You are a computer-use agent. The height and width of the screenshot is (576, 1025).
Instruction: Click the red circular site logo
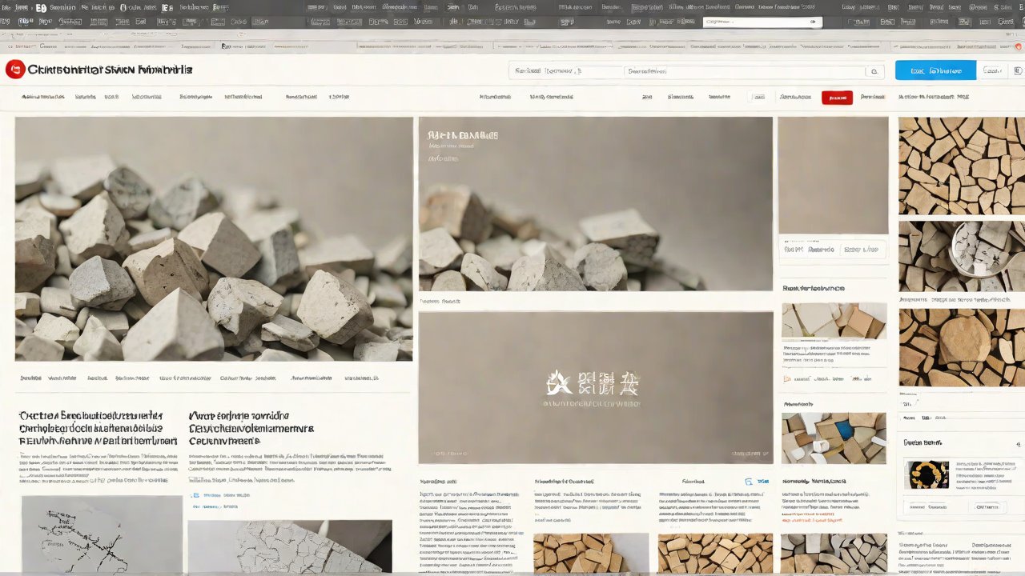[15, 70]
